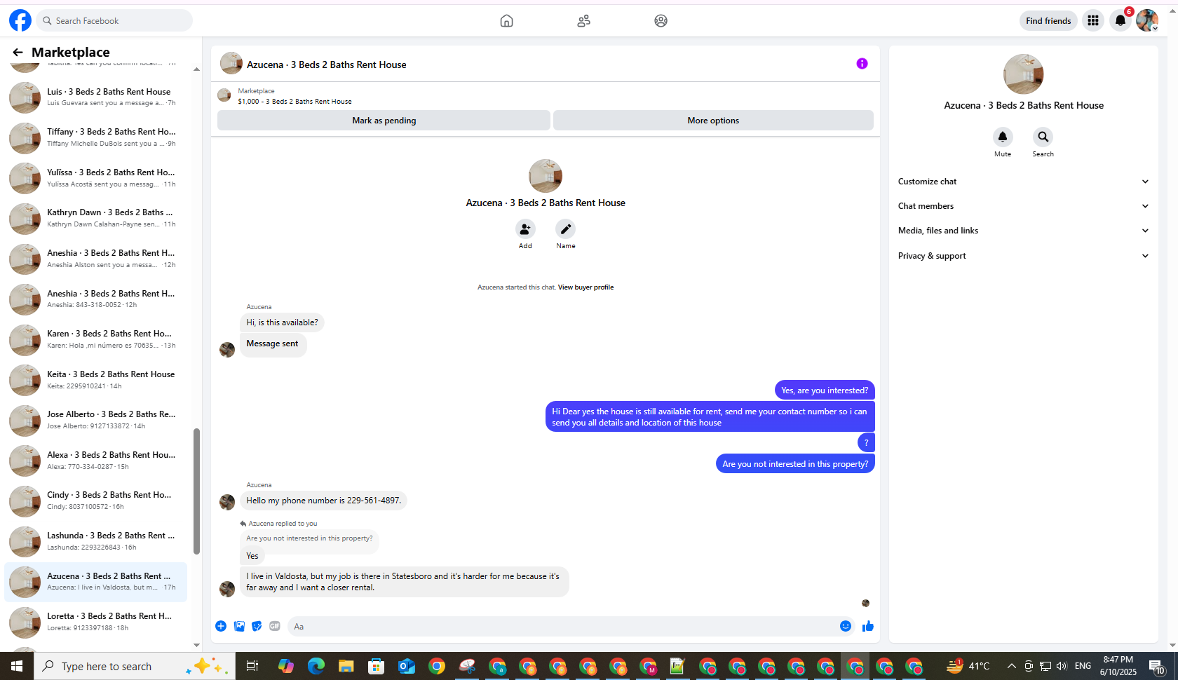
Task: Click the Mark as pending button
Action: pos(384,121)
